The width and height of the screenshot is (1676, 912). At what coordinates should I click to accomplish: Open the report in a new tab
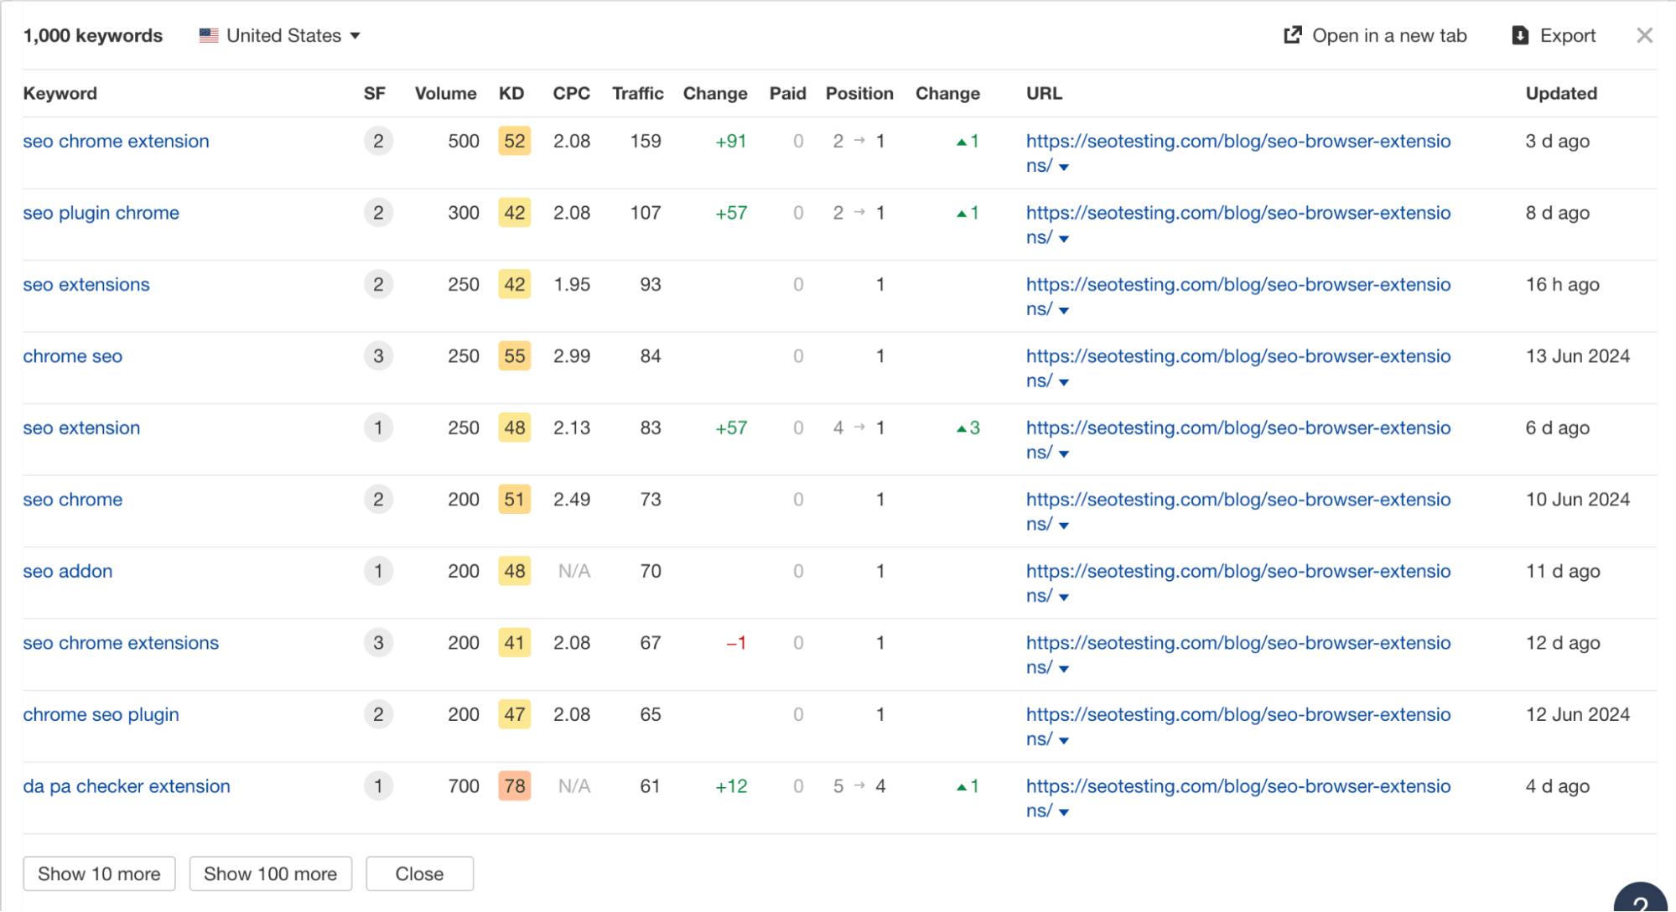1374,35
